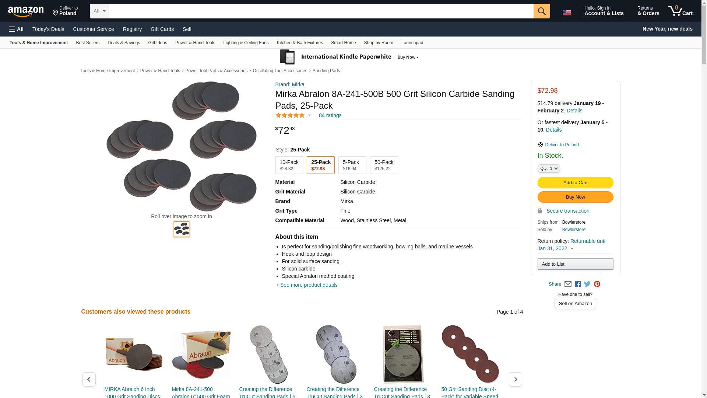The width and height of the screenshot is (707, 398).
Task: Share on Pinterest icon
Action: click(597, 284)
